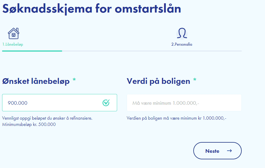Image resolution: width=265 pixels, height=168 pixels.
Task: Select the 1.Lånebeløp step label
Action: tap(13, 44)
